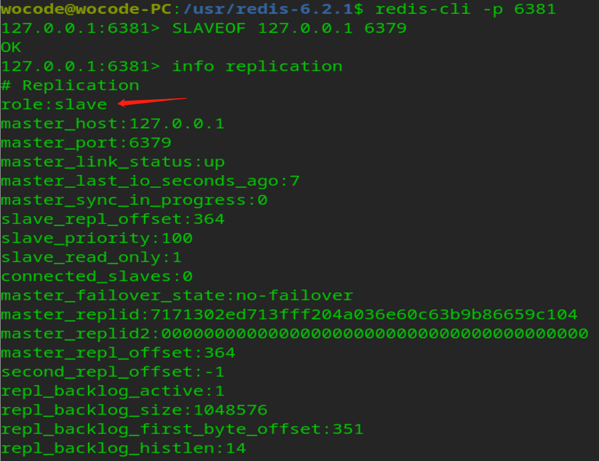Click the repl_backlog_size:1048576 line
Image resolution: width=599 pixels, height=461 pixels.
point(134,410)
